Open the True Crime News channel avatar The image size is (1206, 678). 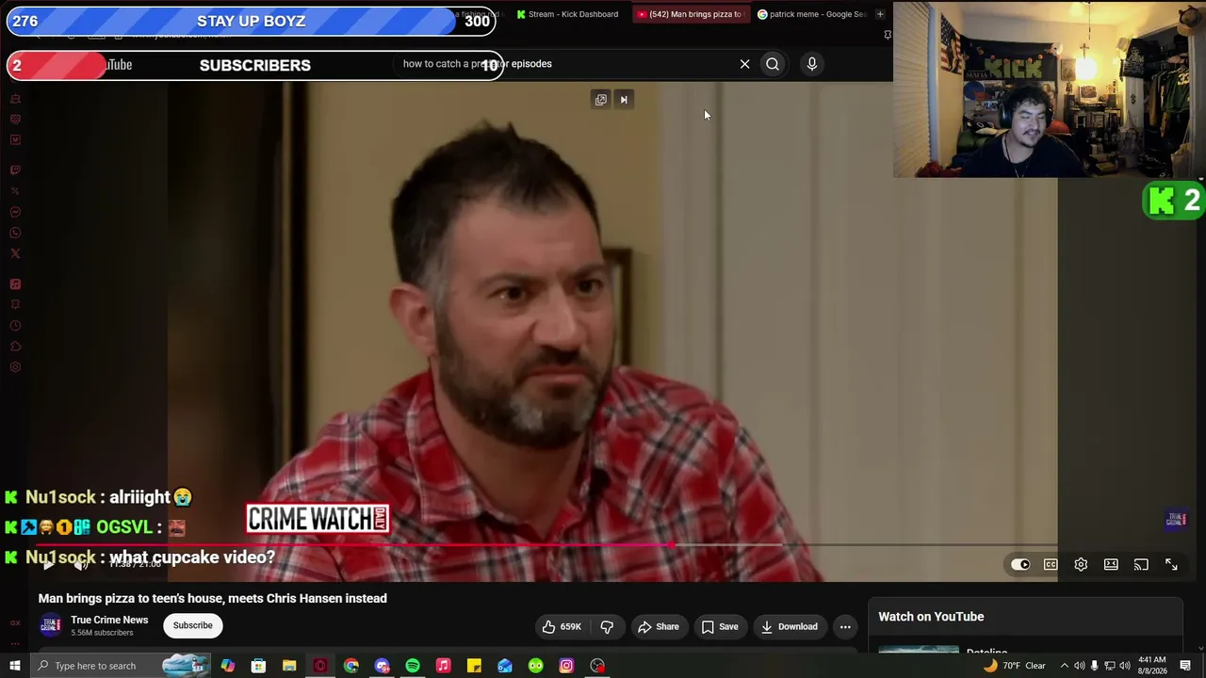(50, 625)
